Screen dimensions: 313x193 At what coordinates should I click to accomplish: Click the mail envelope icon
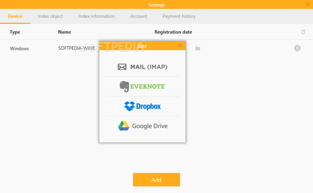pos(122,67)
